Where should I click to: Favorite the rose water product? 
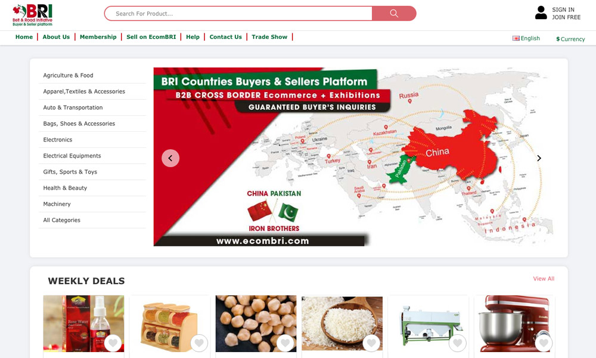[x=113, y=343]
